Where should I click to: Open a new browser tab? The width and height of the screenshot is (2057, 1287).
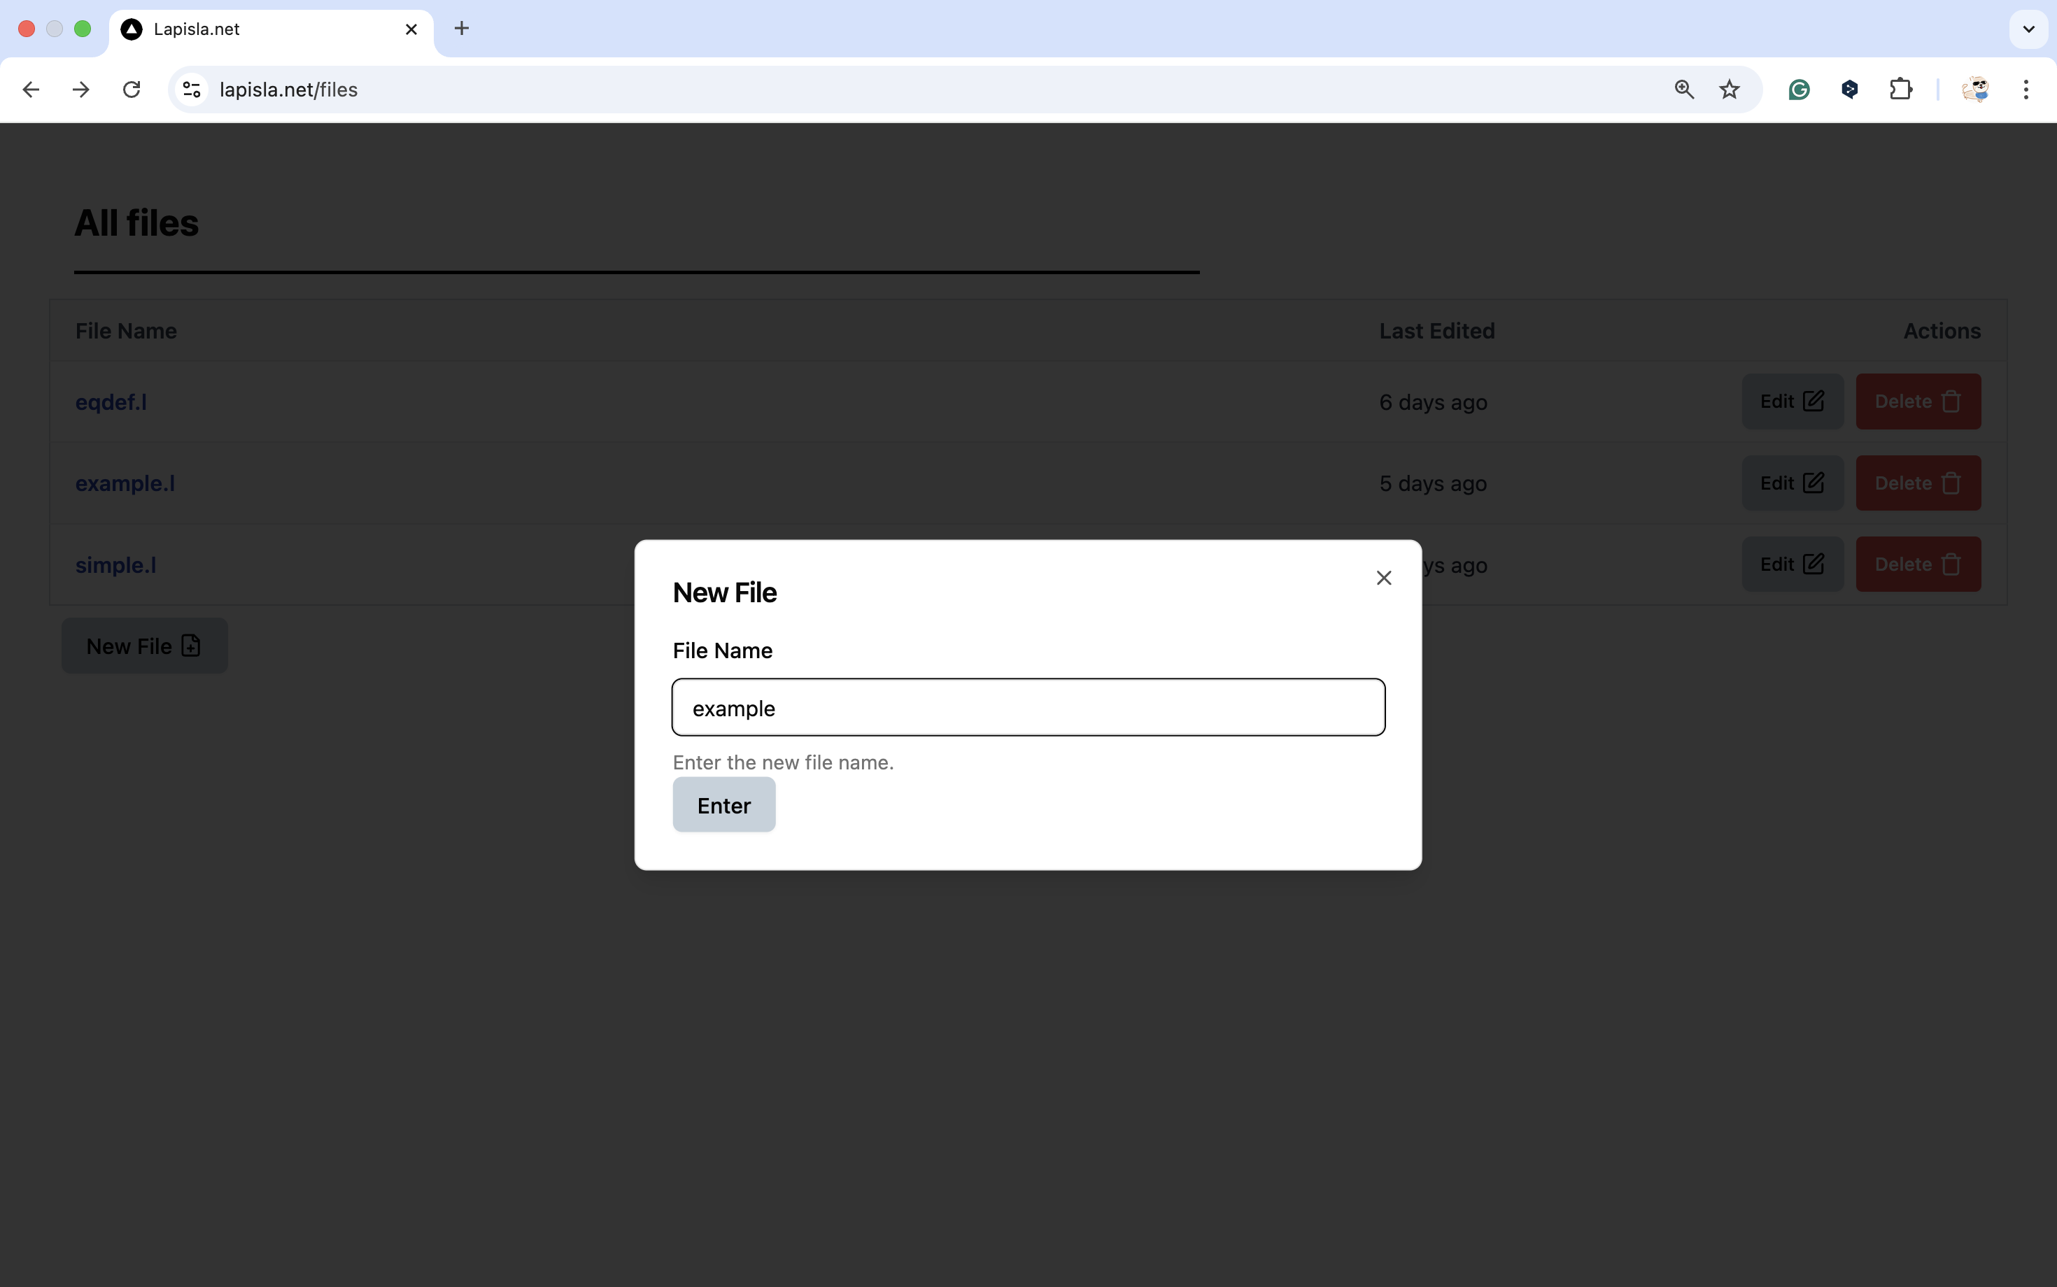click(462, 29)
